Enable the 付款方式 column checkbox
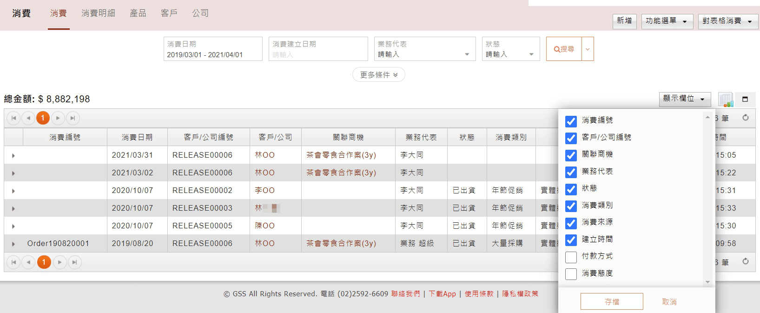760x313 pixels. pyautogui.click(x=571, y=257)
